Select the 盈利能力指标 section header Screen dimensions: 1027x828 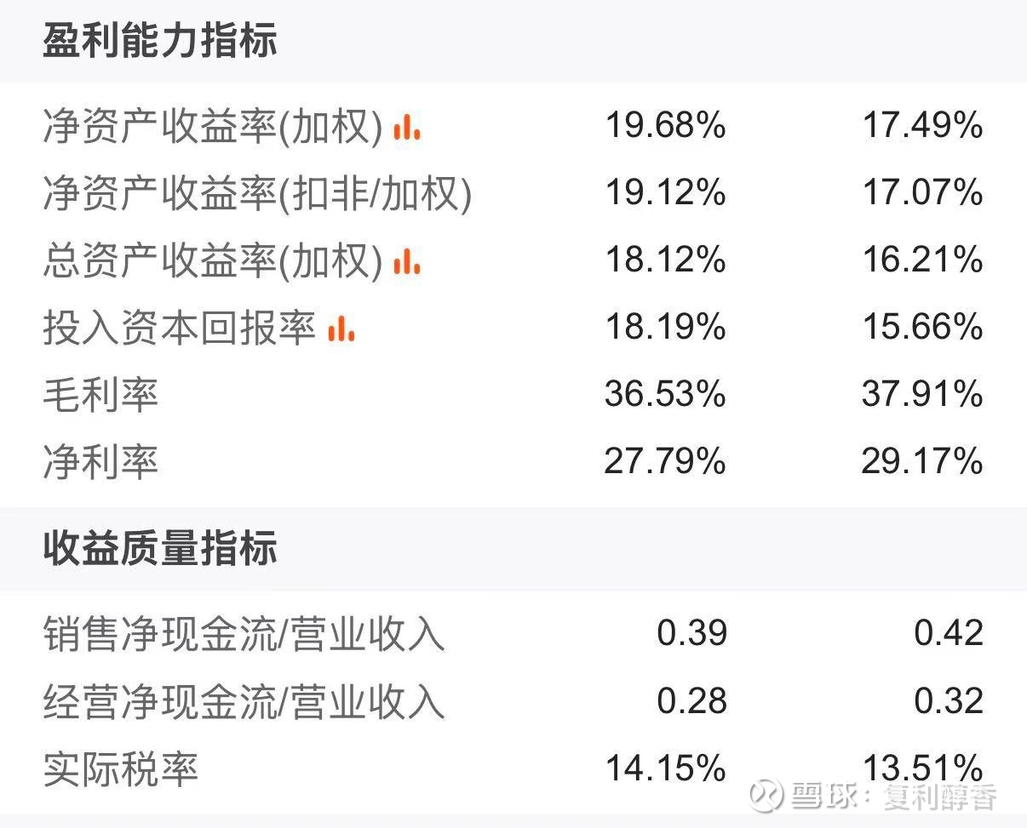tap(160, 41)
